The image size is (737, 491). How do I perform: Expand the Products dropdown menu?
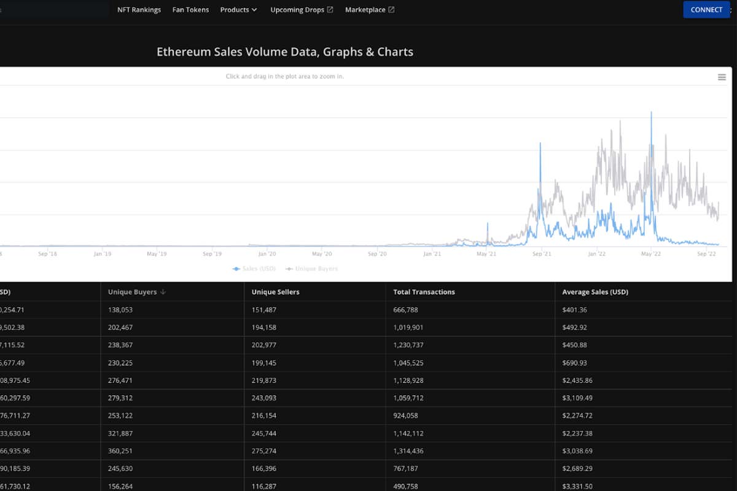coord(238,10)
